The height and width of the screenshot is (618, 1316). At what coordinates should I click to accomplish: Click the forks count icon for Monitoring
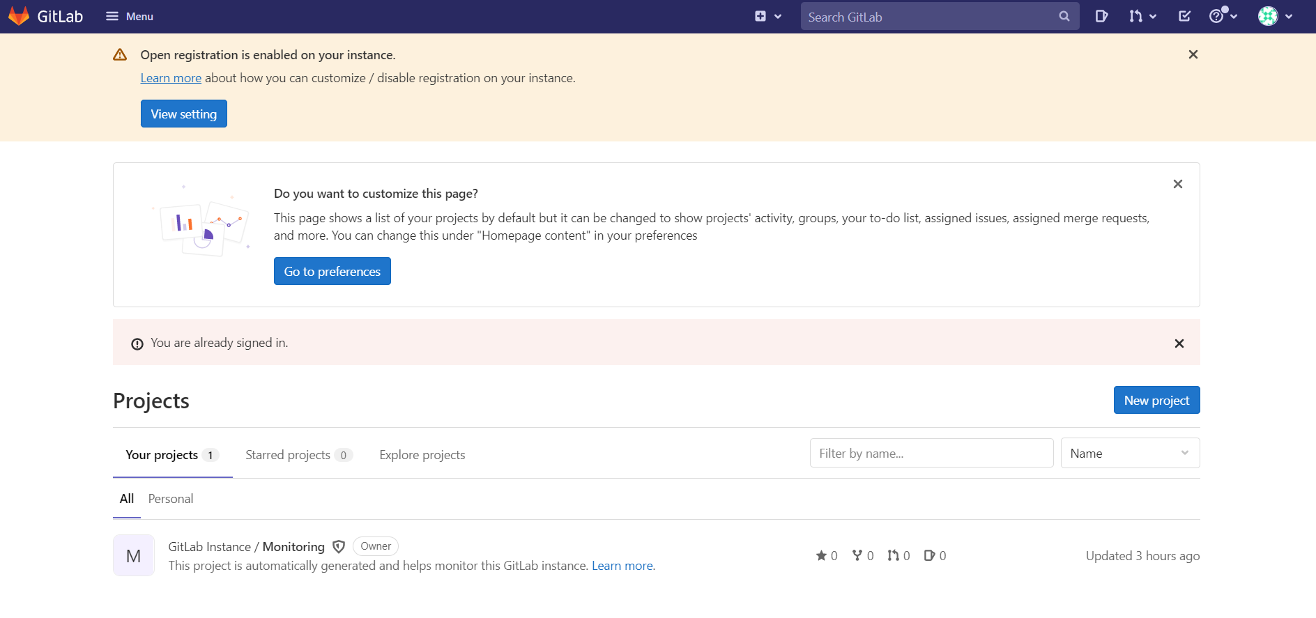tap(857, 555)
